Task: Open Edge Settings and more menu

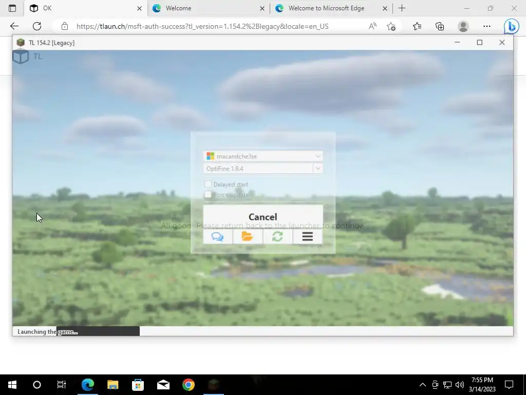Action: coord(487,26)
